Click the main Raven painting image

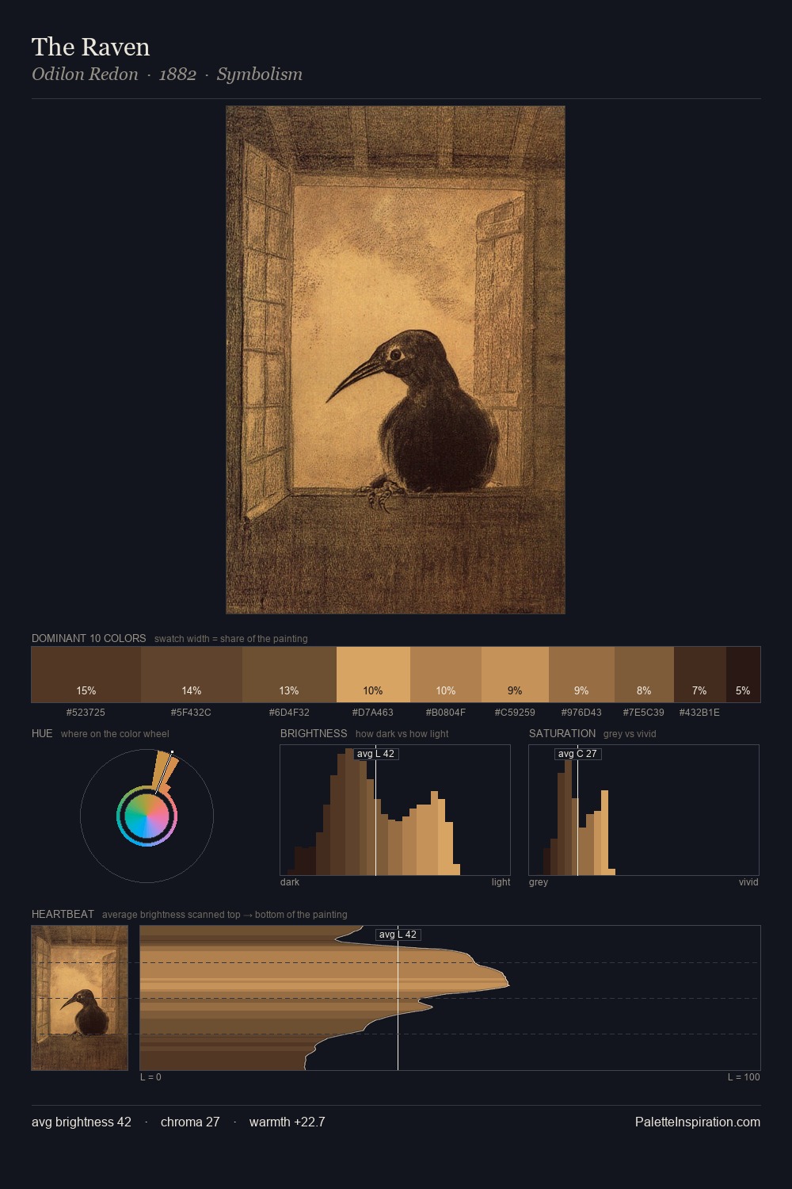[395, 360]
